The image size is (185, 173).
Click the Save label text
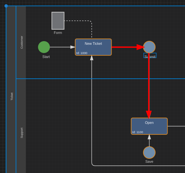coord(149,161)
